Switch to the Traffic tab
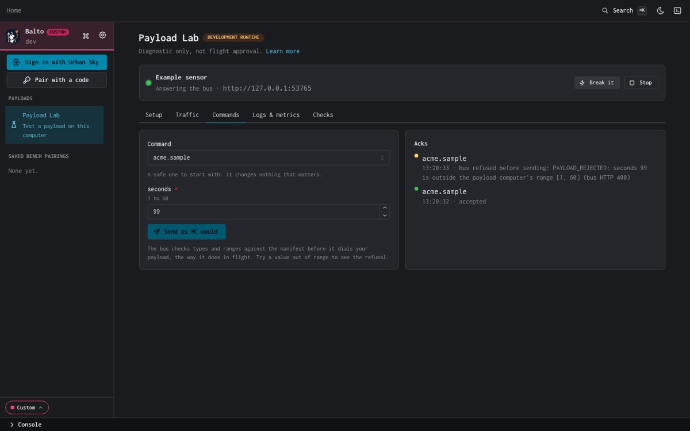Viewport: 690px width, 431px height. coord(187,115)
